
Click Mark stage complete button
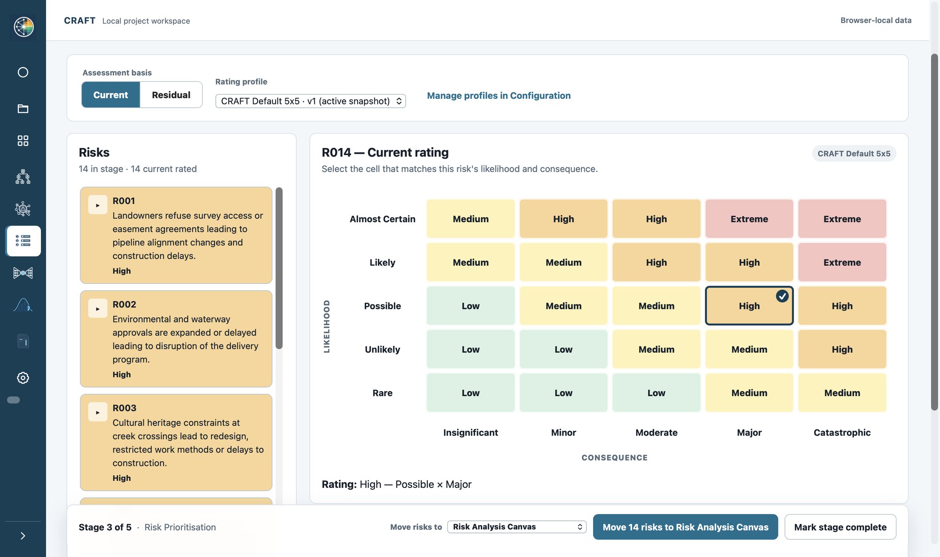click(840, 527)
